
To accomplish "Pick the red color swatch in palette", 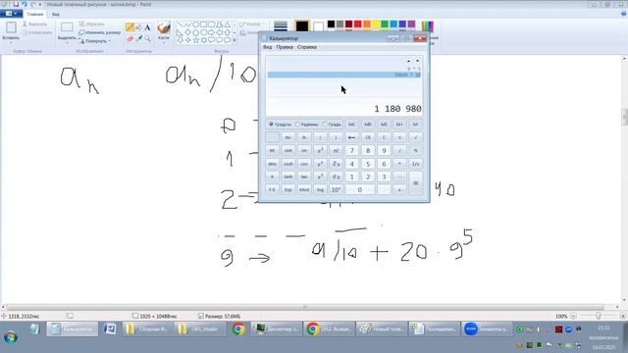I will click(357, 25).
